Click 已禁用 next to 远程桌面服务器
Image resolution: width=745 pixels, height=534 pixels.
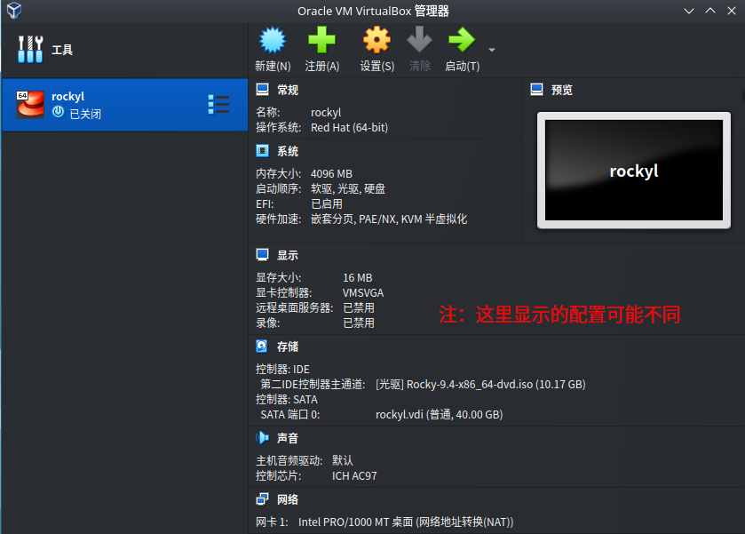(x=359, y=307)
